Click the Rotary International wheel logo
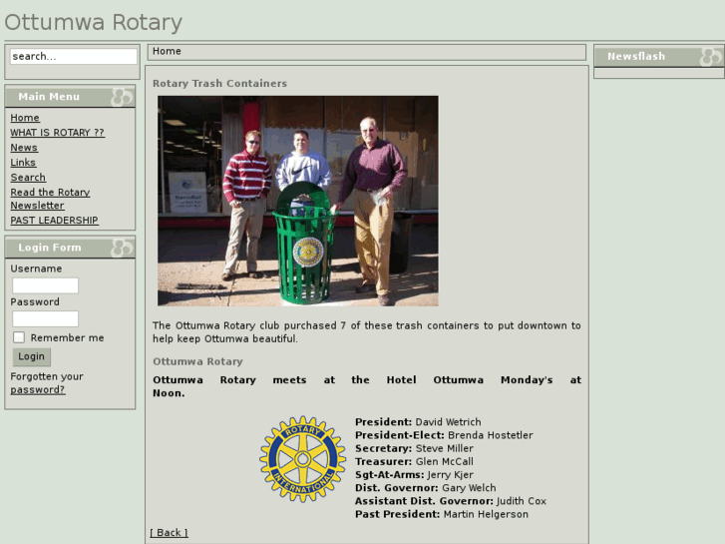 [303, 459]
